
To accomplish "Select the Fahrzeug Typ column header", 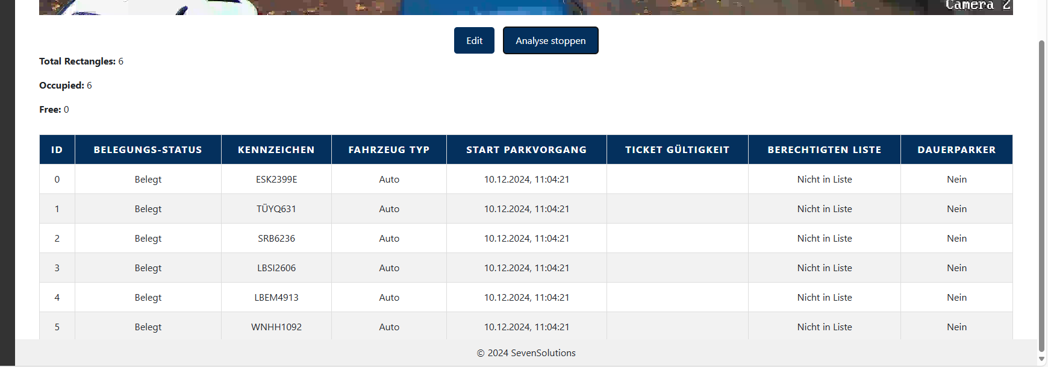I will point(388,149).
